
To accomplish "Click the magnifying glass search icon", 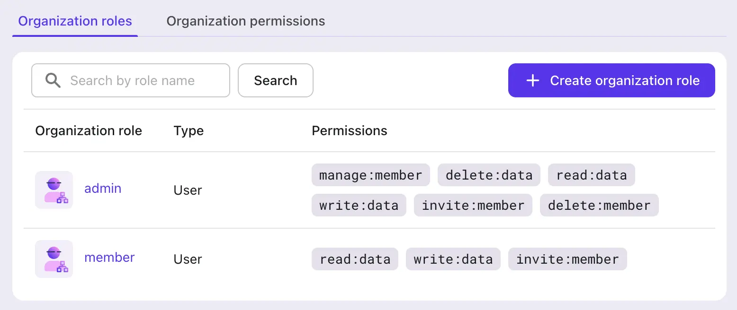I will pos(53,80).
